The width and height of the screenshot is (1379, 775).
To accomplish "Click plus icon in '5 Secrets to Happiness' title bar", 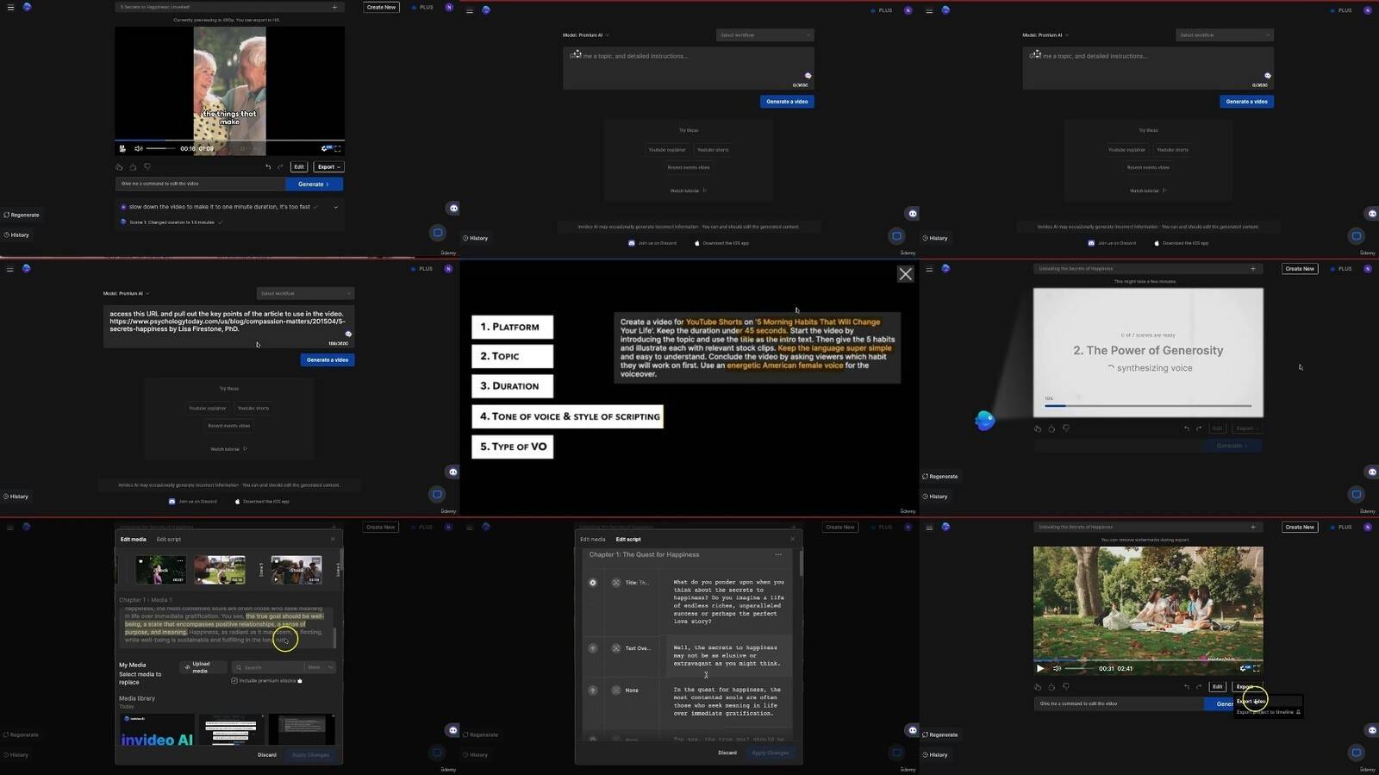I will pos(334,7).
